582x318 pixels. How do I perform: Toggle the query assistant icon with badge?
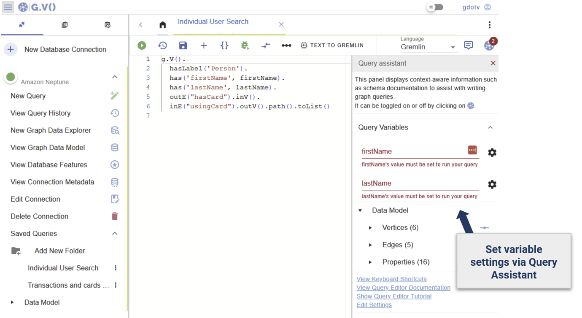coord(489,46)
